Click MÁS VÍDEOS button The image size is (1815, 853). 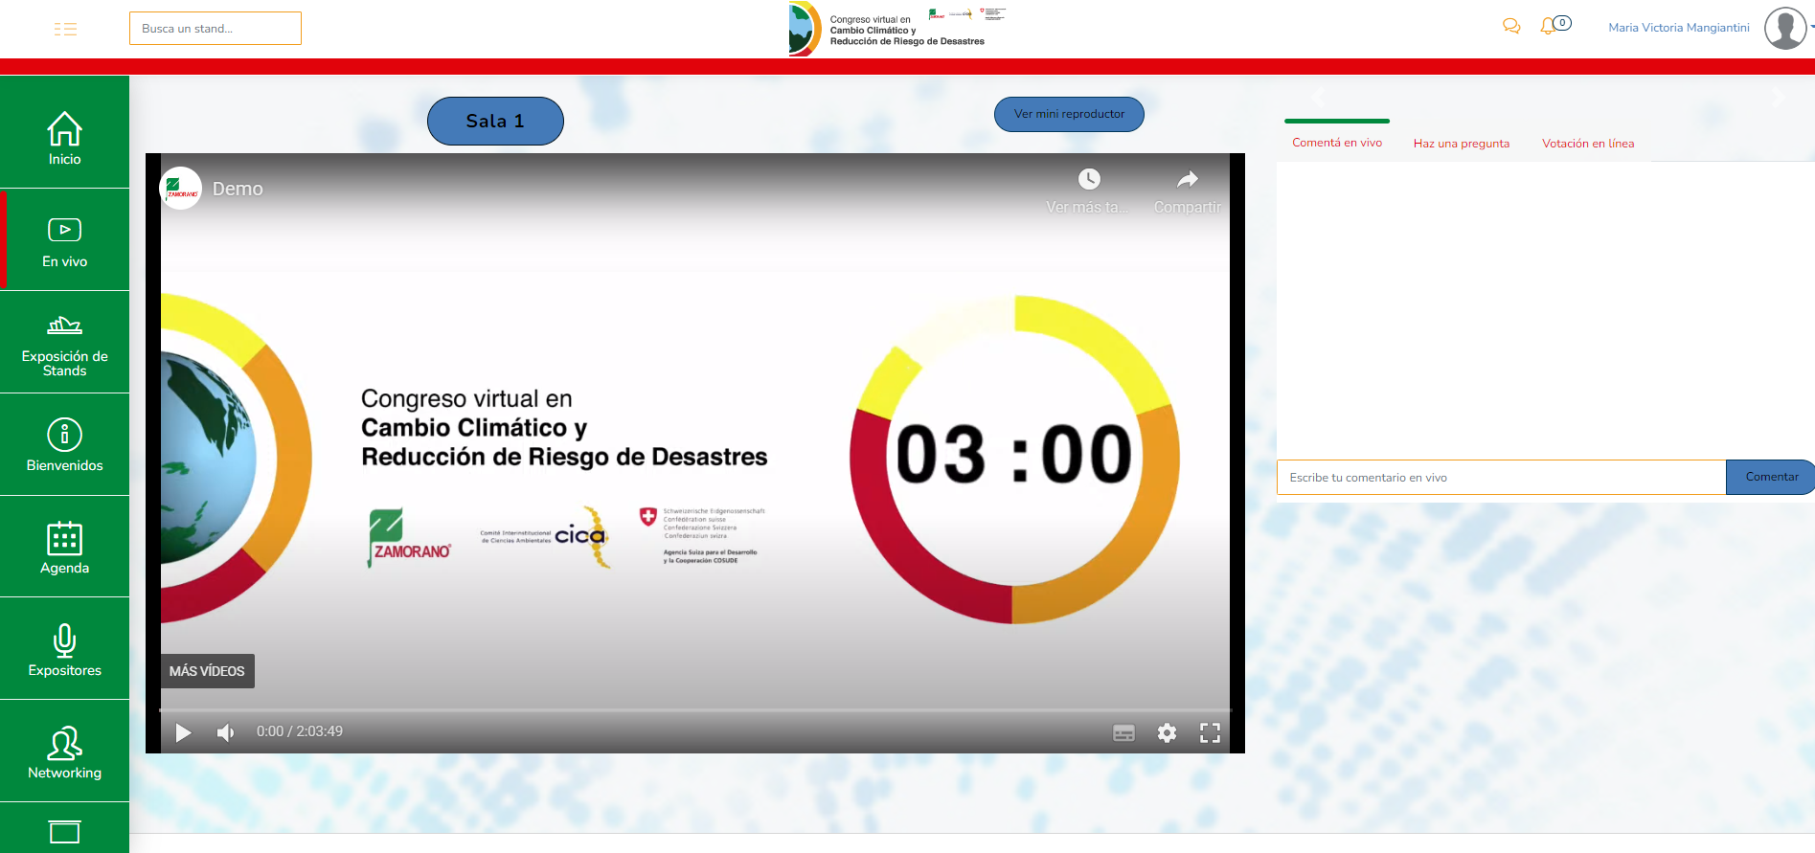point(207,671)
